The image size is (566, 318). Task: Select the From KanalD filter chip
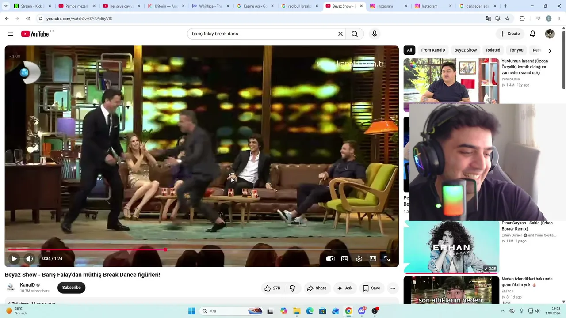pos(433,50)
